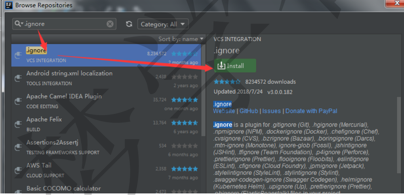Image resolution: width=404 pixels, height=195 pixels.
Task: Click the IntelliJ icon in the title bar
Action: click(9, 5)
